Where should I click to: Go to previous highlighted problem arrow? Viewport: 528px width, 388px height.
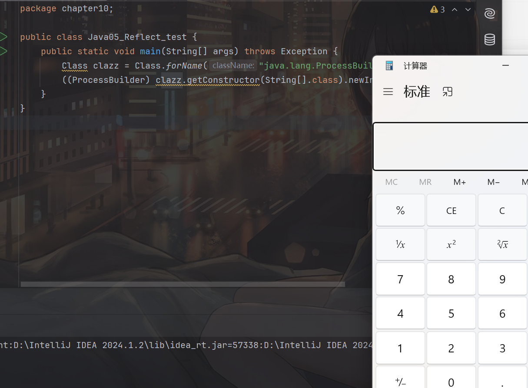[455, 10]
